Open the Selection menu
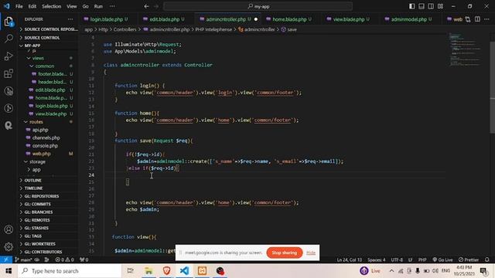Screen dimensions: 495x278 coord(52,6)
